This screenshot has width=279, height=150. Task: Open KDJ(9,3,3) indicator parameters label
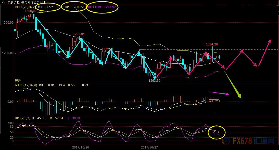pos(23,118)
